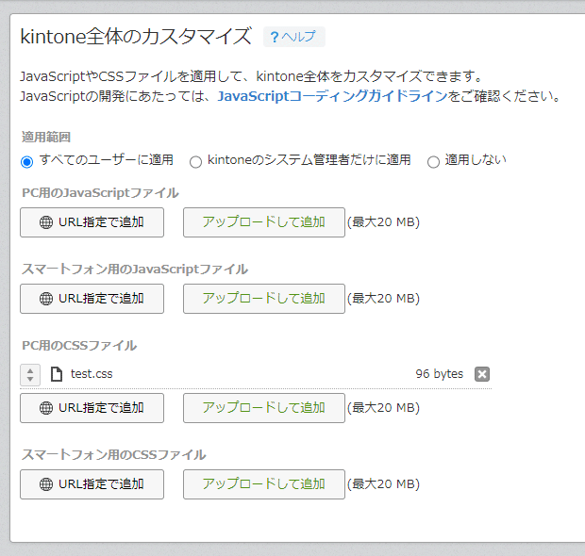Select kintoneのシステム管理者だけに適用 radio option

(195, 162)
